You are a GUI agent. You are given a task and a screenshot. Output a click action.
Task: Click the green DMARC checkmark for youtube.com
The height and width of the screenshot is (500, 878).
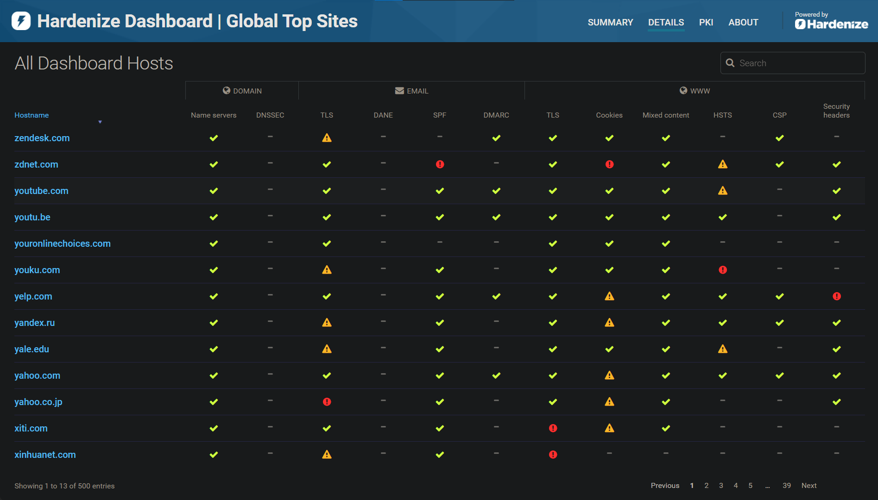point(496,190)
